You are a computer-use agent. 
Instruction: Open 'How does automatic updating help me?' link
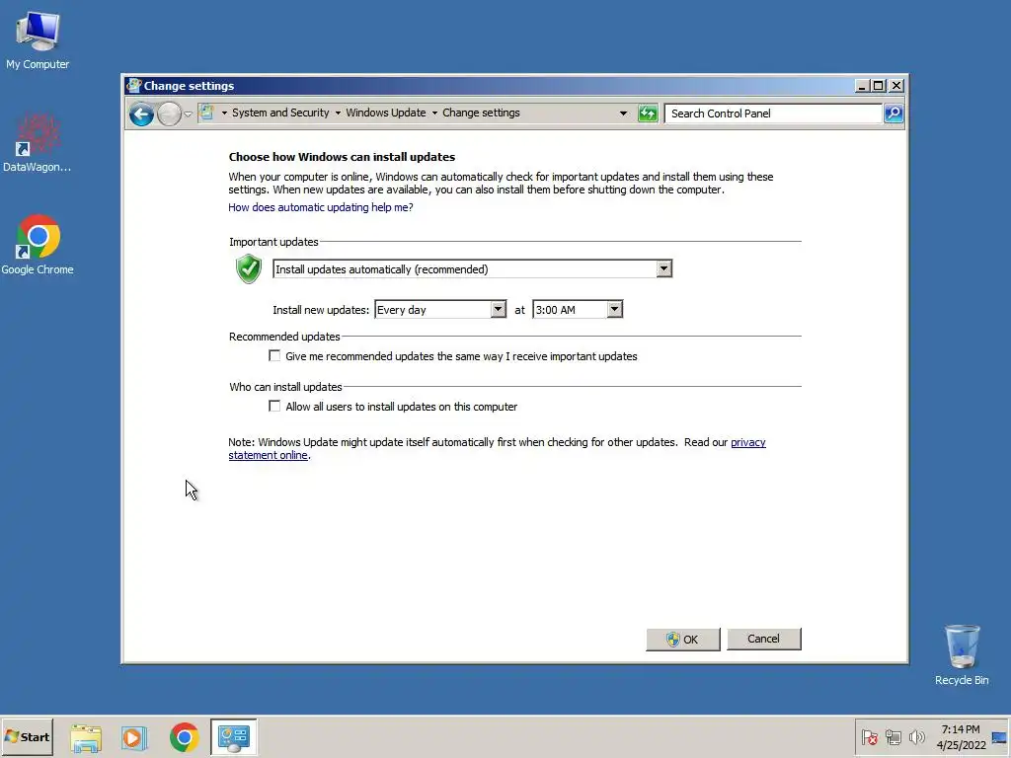321,207
